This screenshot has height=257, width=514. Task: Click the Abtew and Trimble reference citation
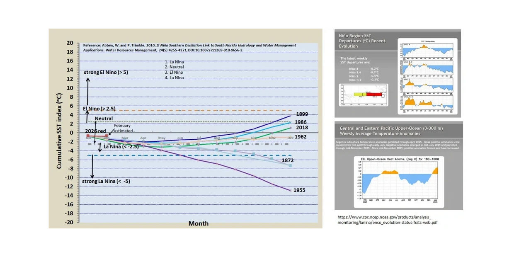point(189,47)
